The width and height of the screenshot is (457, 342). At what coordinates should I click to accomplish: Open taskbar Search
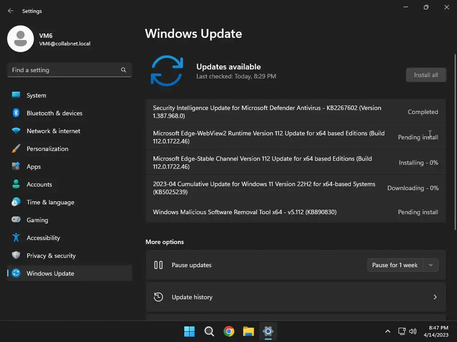(209, 331)
